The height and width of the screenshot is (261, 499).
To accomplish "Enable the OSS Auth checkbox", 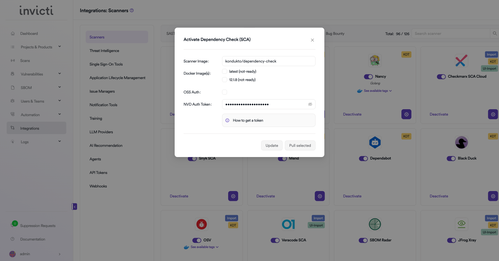I will pyautogui.click(x=225, y=92).
